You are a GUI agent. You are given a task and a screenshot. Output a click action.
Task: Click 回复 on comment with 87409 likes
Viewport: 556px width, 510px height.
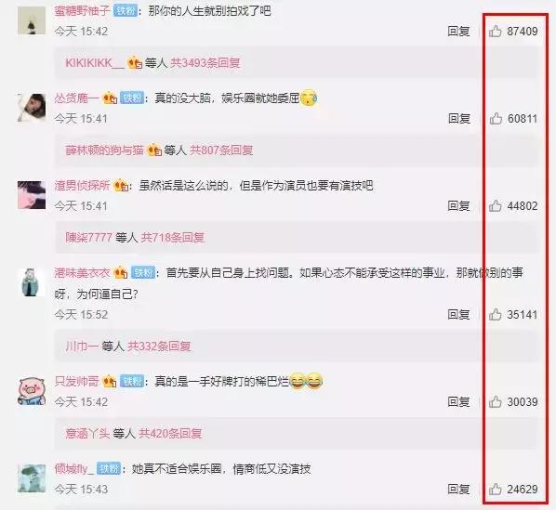pyautogui.click(x=459, y=32)
